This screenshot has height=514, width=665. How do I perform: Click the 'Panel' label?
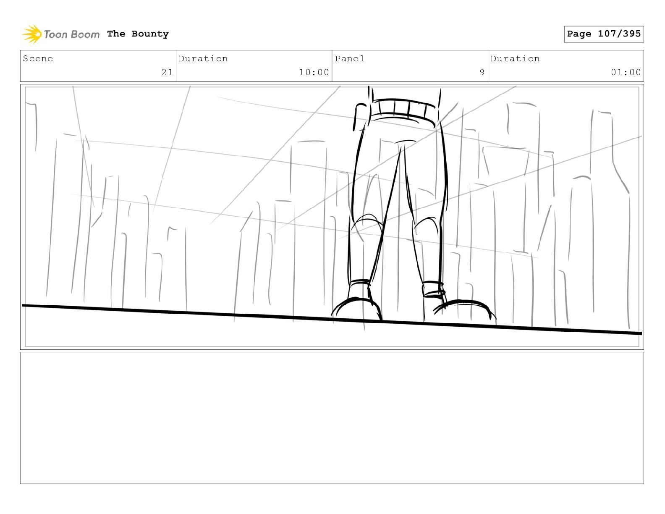point(350,59)
